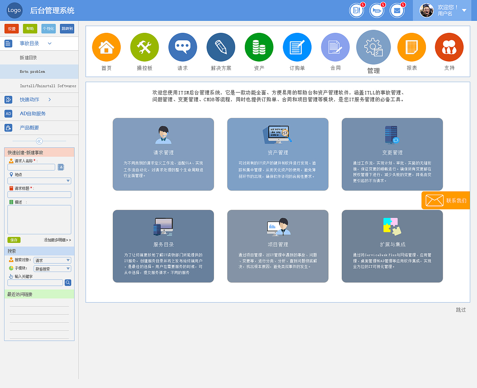Click the 快速创建-新建事故 header
Screen dimensions: 477x388
pos(39,152)
